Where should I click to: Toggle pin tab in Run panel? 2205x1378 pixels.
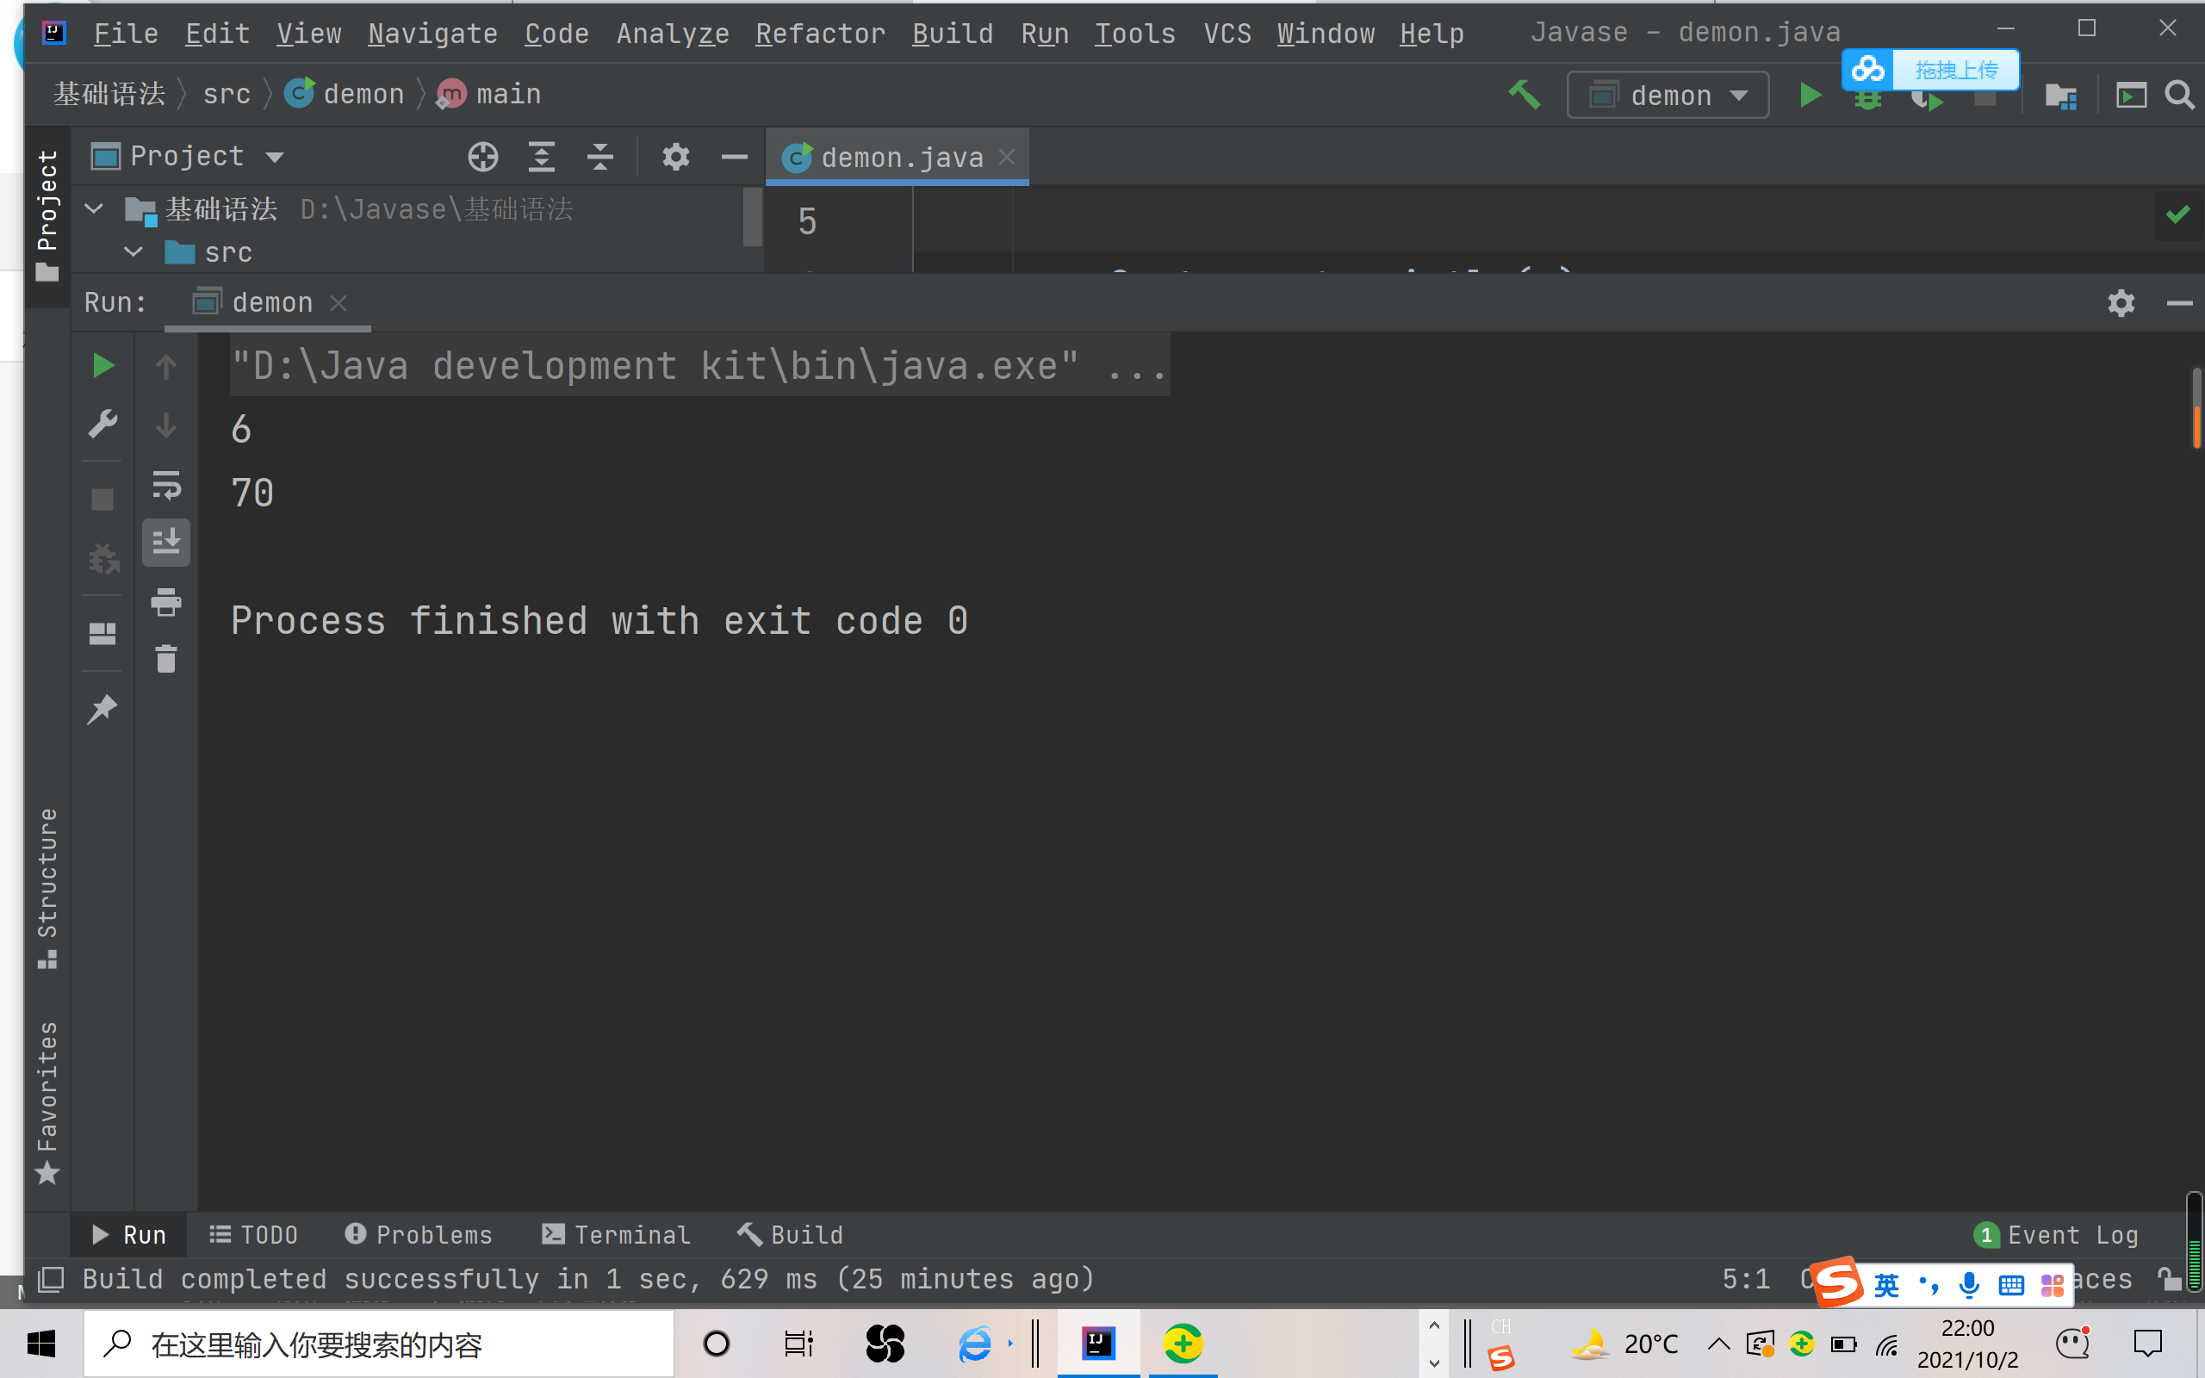coord(102,709)
